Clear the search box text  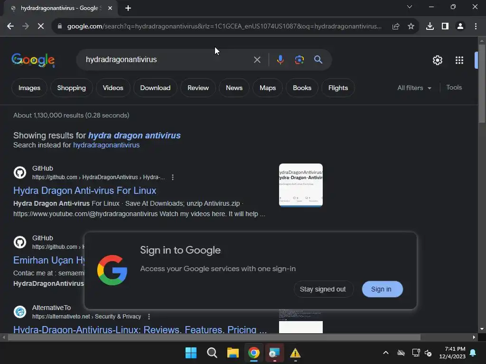coord(257,60)
